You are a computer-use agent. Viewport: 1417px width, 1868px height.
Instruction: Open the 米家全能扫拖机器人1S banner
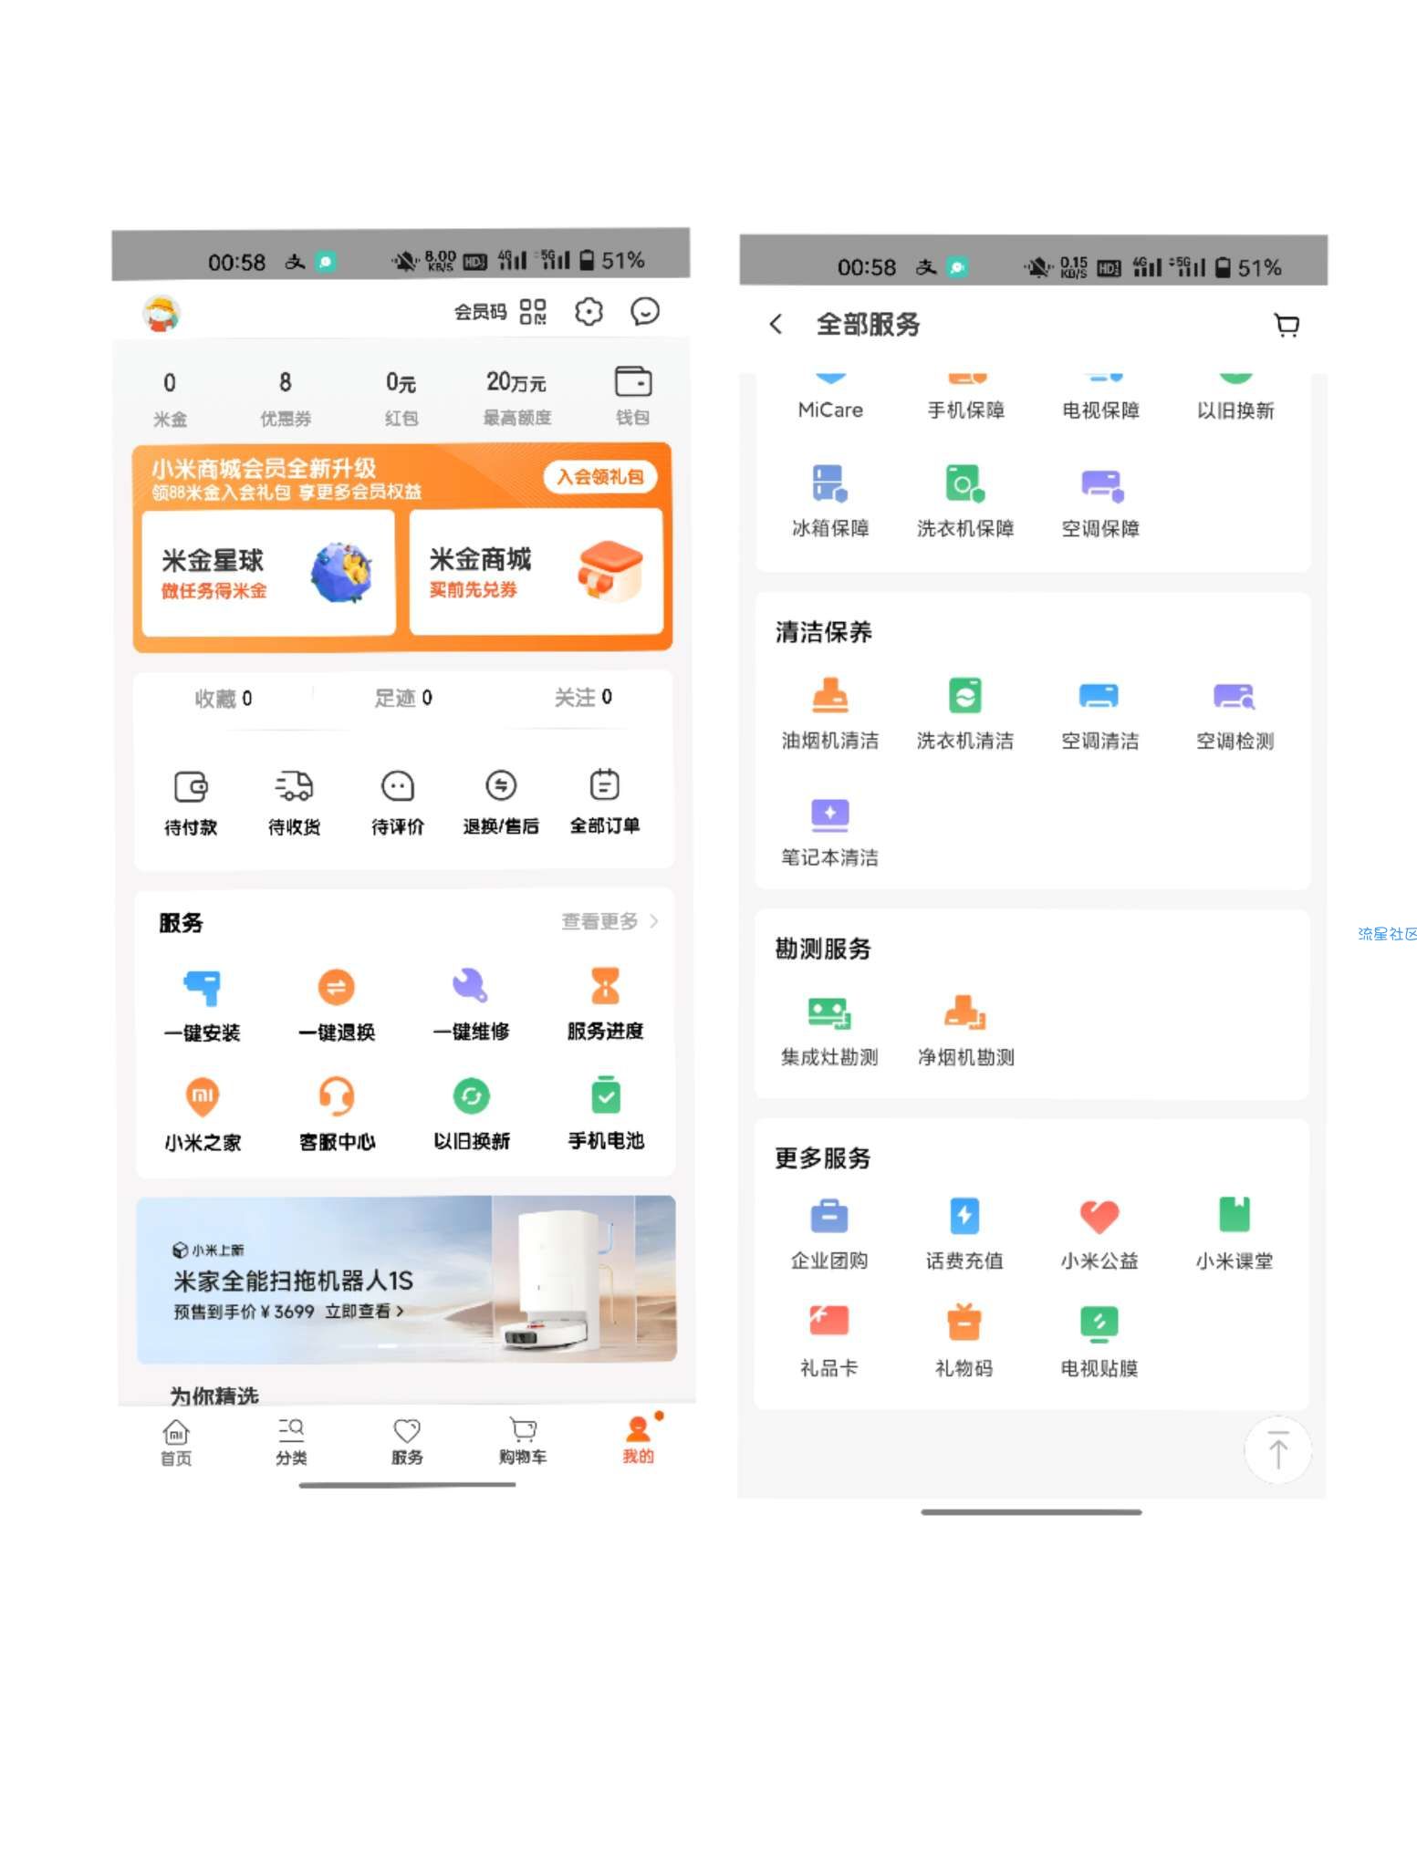[407, 1280]
